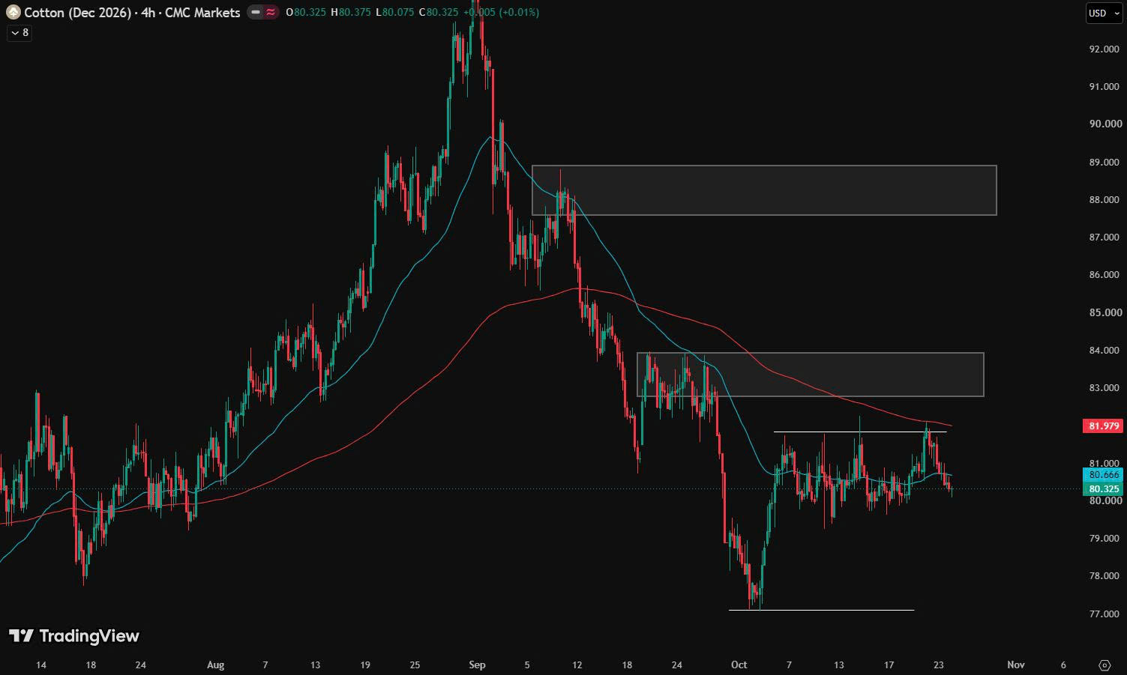Click the Nov label on time axis
Viewport: 1127px width, 675px height.
click(x=1016, y=665)
